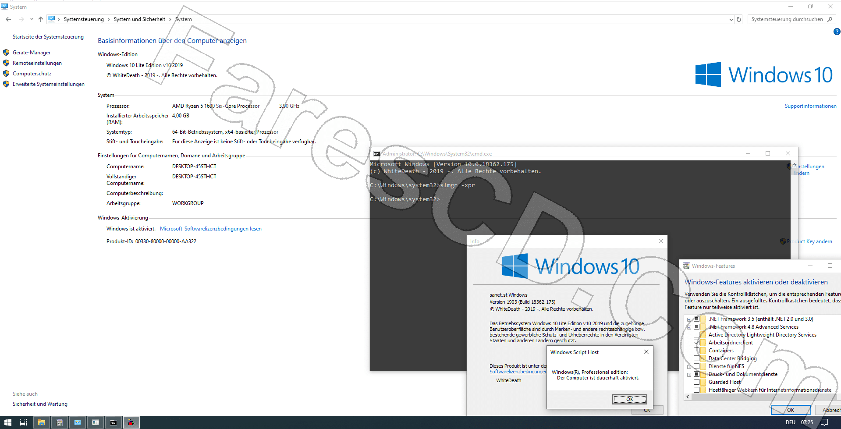Uncheck the Arbeitsordnerclient feature
The height and width of the screenshot is (429, 841).
coord(696,343)
